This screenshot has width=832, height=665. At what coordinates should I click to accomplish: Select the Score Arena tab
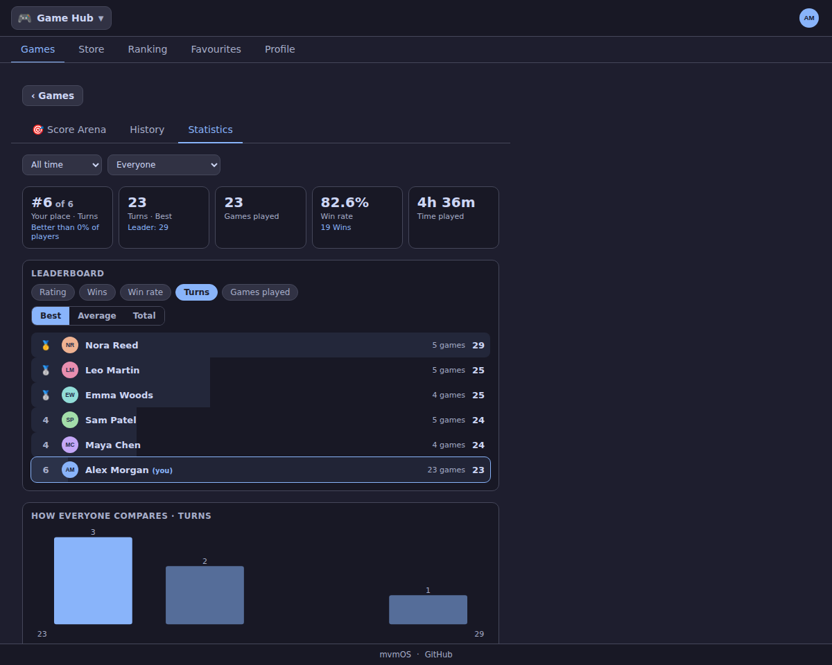(69, 130)
